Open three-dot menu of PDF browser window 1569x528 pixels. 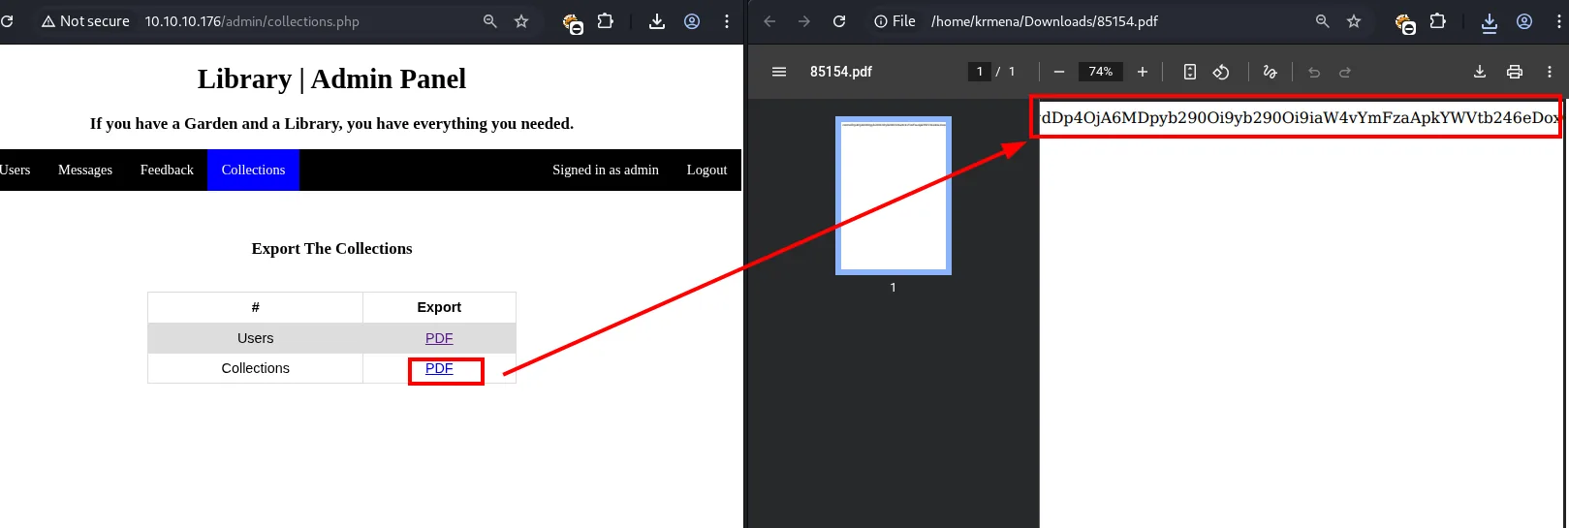[x=1559, y=21]
